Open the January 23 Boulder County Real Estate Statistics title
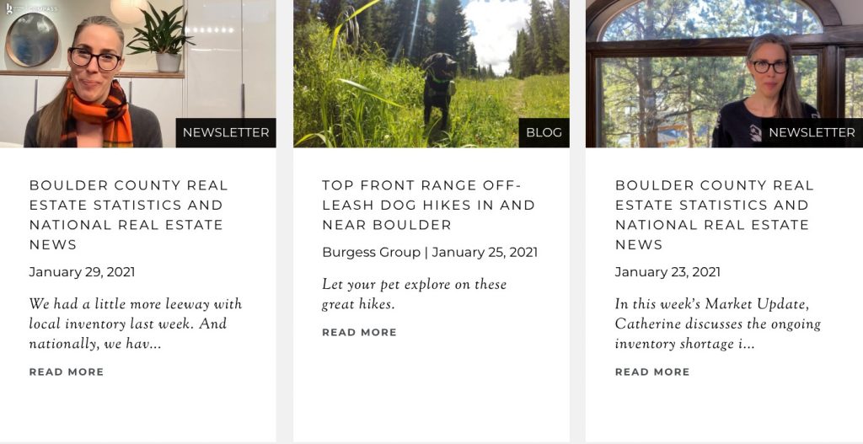The width and height of the screenshot is (863, 444). point(715,215)
